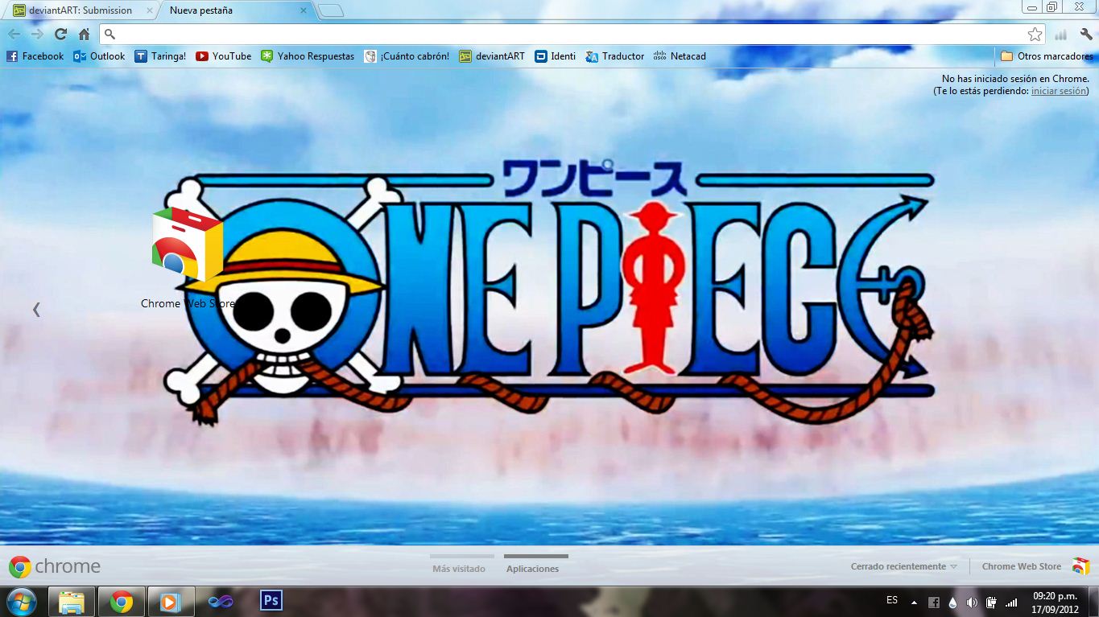Screen dimensions: 1099x617
Task: Click the water drop tray icon
Action: pyautogui.click(x=953, y=602)
